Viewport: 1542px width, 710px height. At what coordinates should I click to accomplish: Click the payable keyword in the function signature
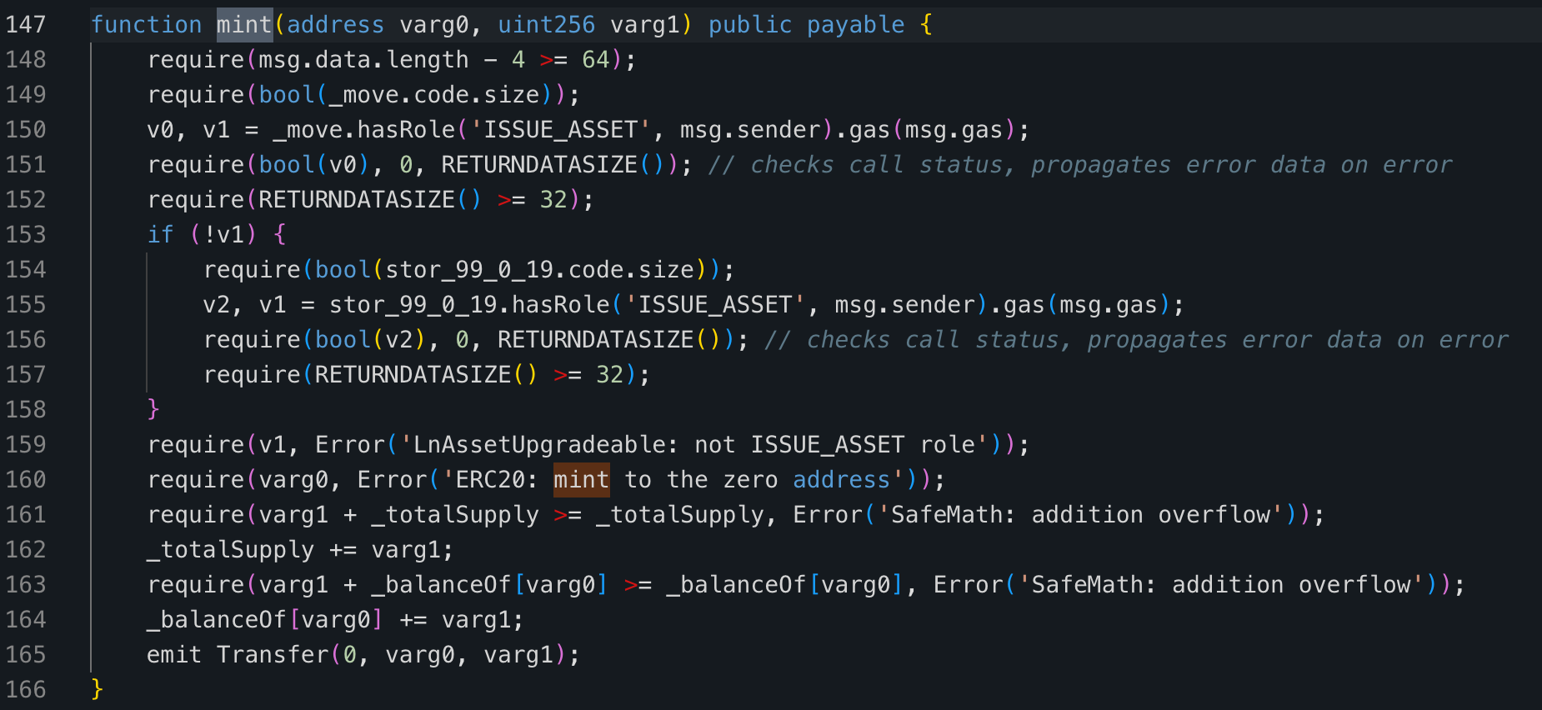(x=855, y=25)
